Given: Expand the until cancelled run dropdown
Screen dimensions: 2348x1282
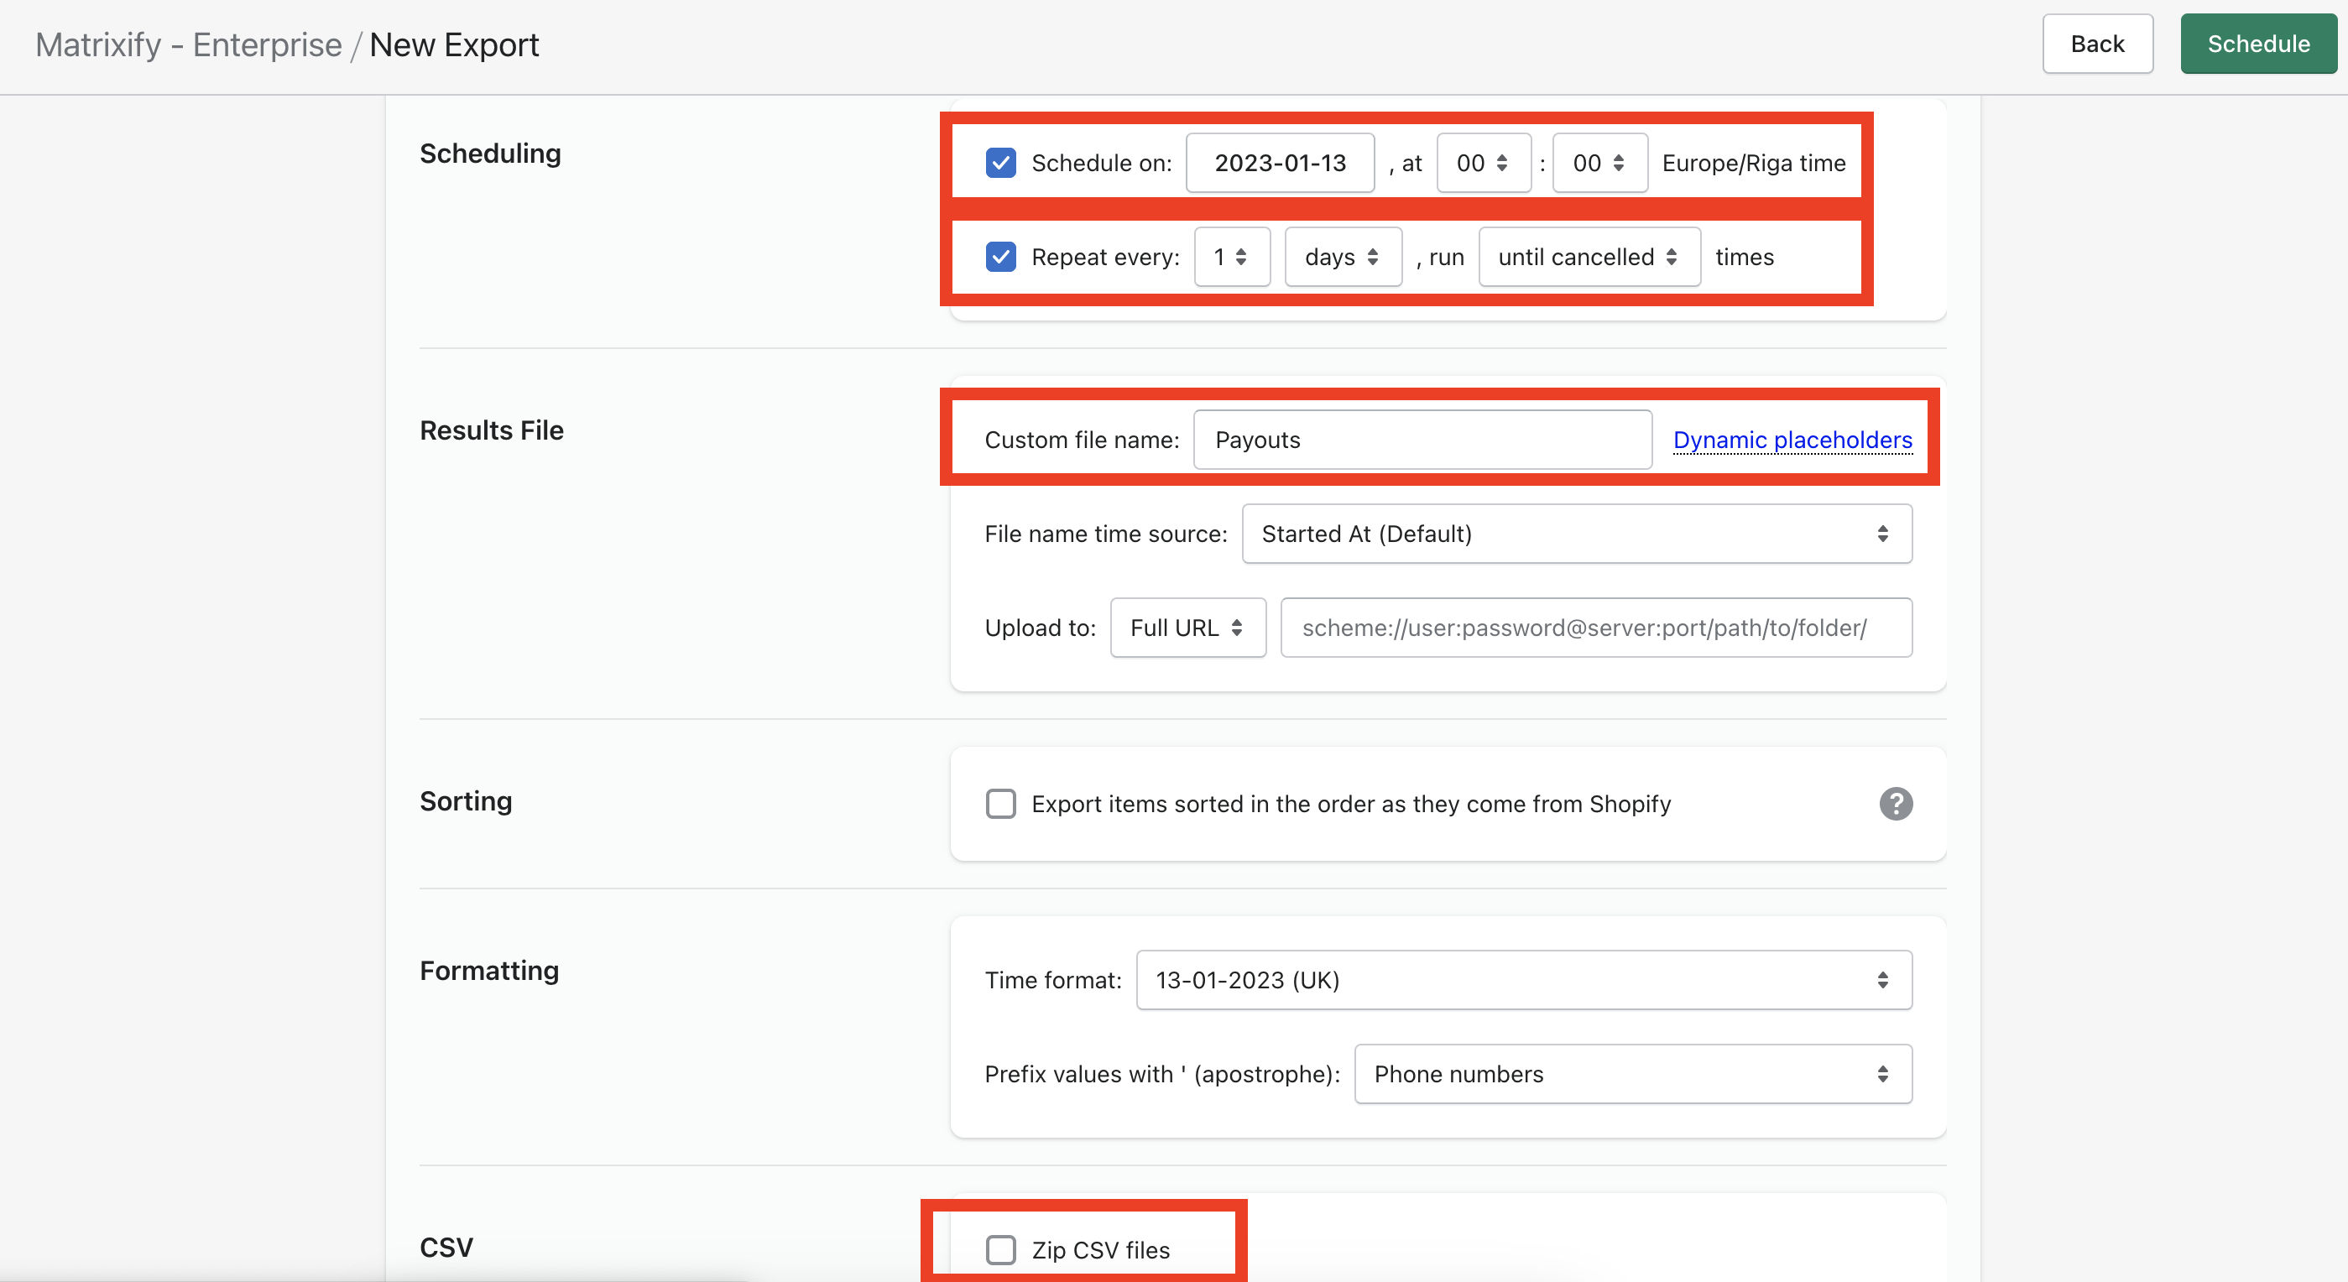Looking at the screenshot, I should 1588,257.
